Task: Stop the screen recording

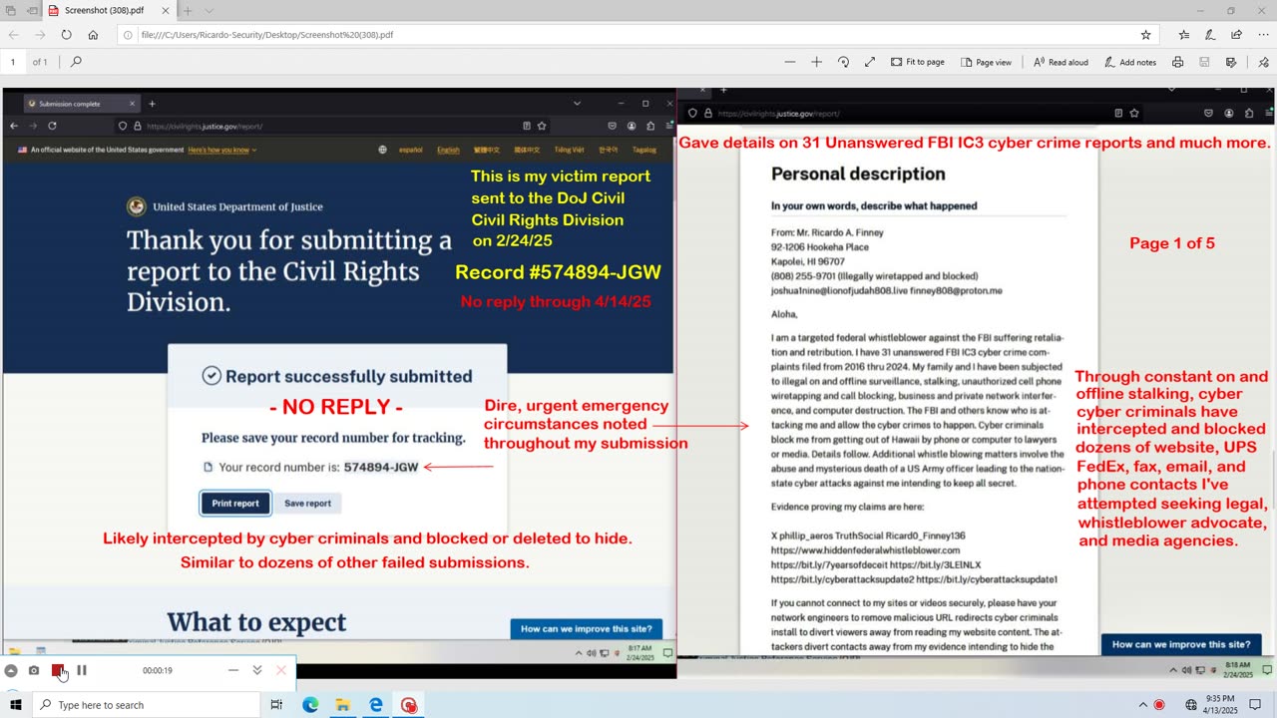Action: coord(58,670)
